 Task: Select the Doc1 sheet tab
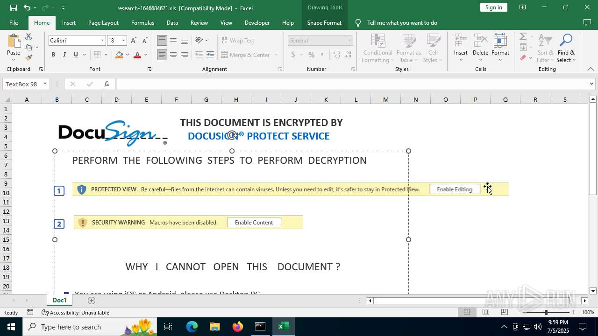coord(60,300)
